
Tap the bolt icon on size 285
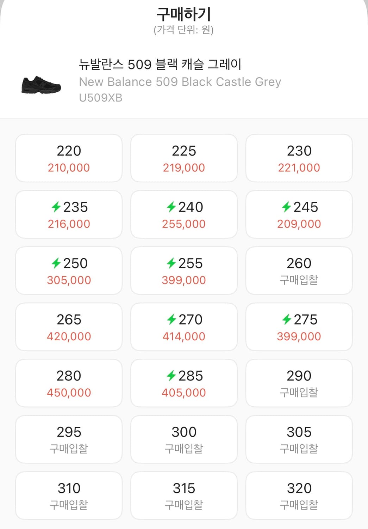pos(171,376)
